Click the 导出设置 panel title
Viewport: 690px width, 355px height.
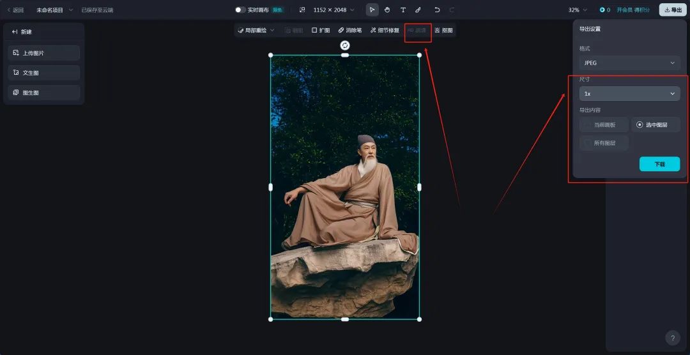click(x=590, y=29)
